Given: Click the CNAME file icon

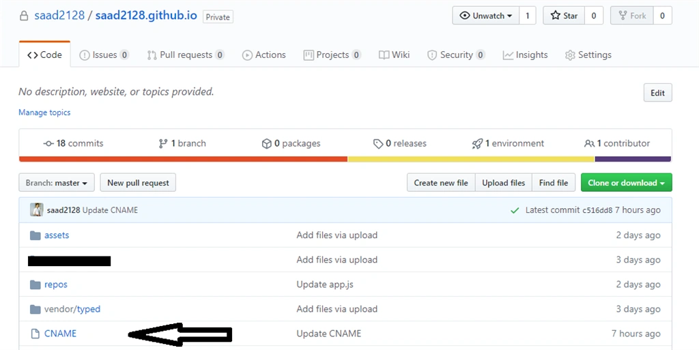Looking at the screenshot, I should (x=35, y=334).
